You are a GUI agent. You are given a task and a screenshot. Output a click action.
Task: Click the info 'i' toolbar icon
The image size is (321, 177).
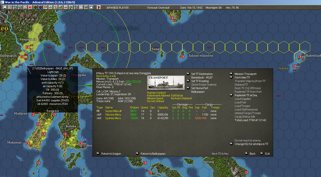coord(25,7)
